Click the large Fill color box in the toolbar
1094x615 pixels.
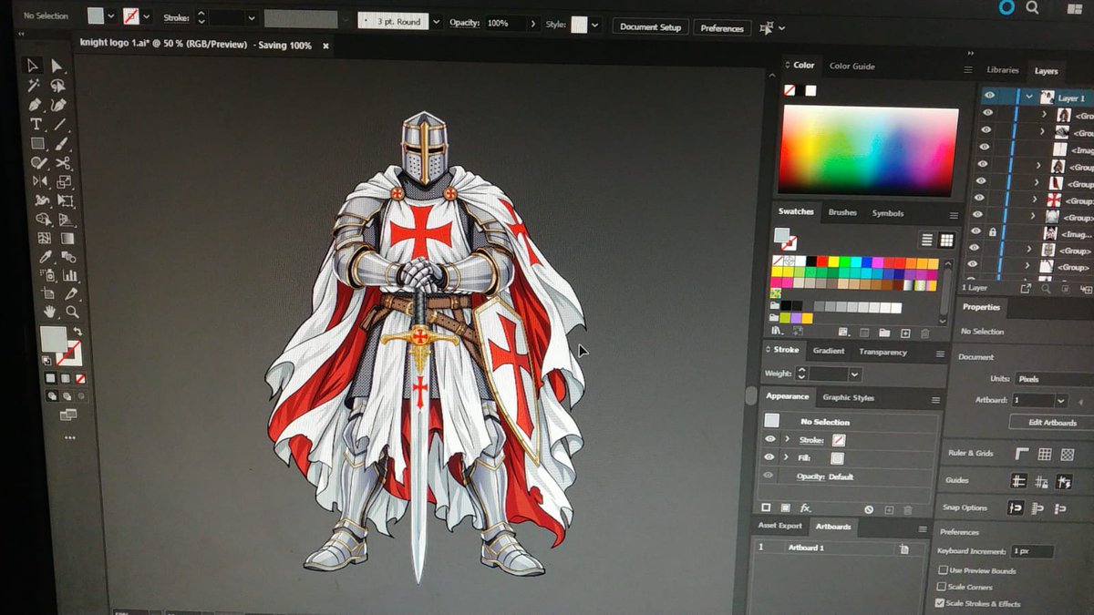click(x=53, y=340)
